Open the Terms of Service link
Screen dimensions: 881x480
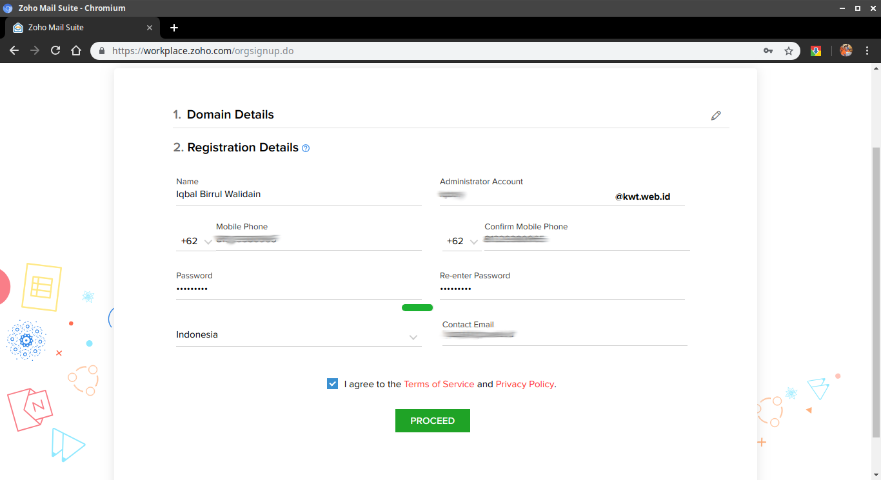439,384
